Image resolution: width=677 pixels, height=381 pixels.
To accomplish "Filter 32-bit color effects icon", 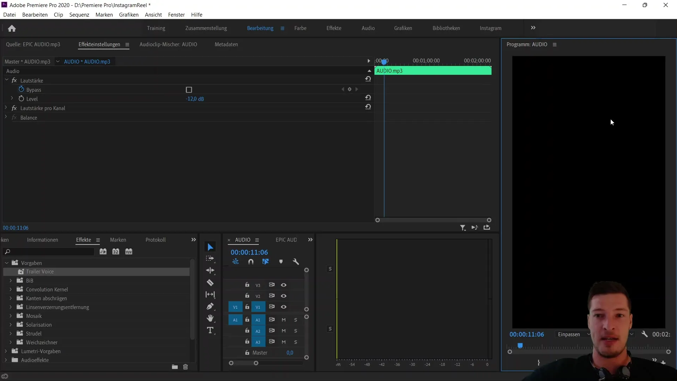I will pos(116,252).
